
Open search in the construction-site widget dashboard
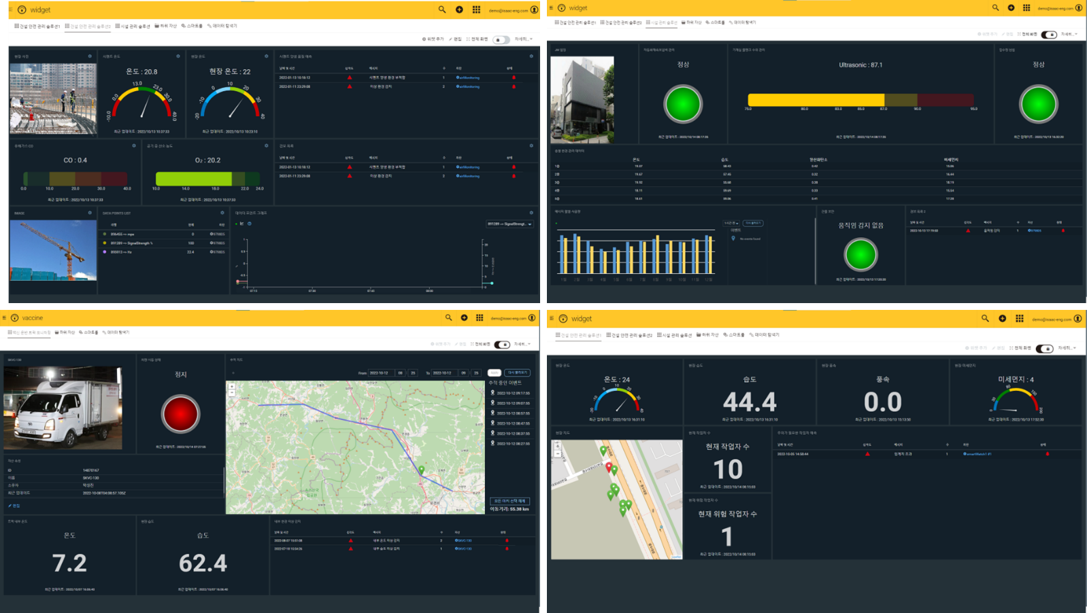[x=442, y=10]
